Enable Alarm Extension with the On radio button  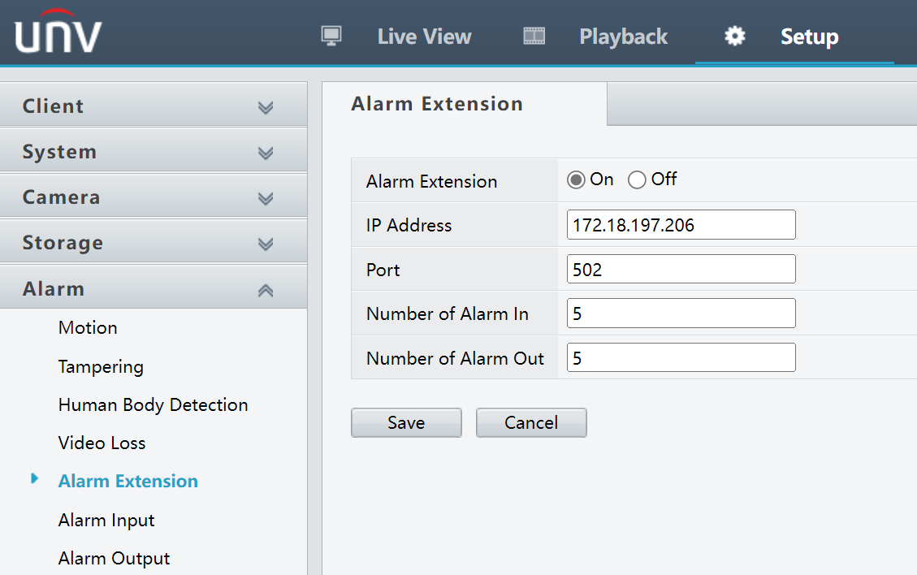click(576, 179)
